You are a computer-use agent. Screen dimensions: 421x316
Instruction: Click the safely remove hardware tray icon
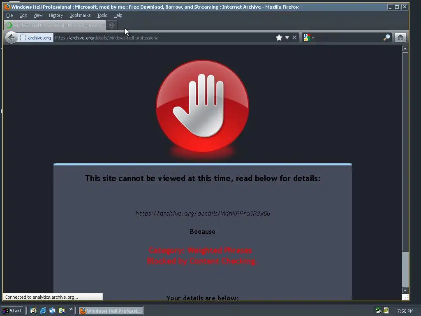point(379,311)
